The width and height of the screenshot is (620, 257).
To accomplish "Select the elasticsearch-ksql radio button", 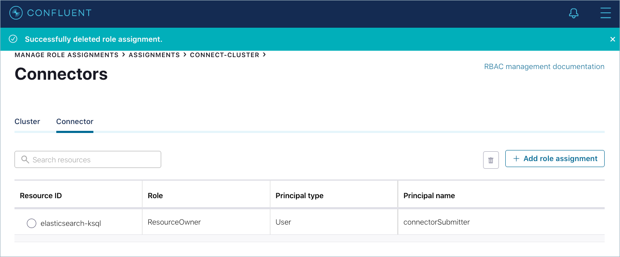I will pos(32,223).
